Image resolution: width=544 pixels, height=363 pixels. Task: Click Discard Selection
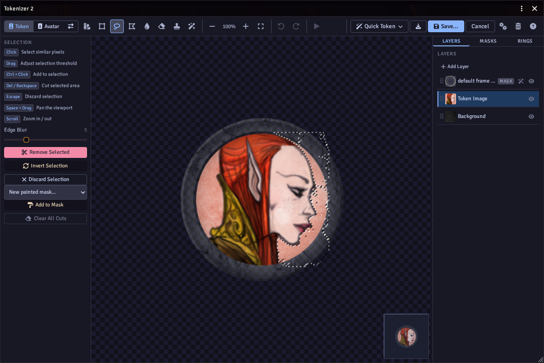pos(45,180)
